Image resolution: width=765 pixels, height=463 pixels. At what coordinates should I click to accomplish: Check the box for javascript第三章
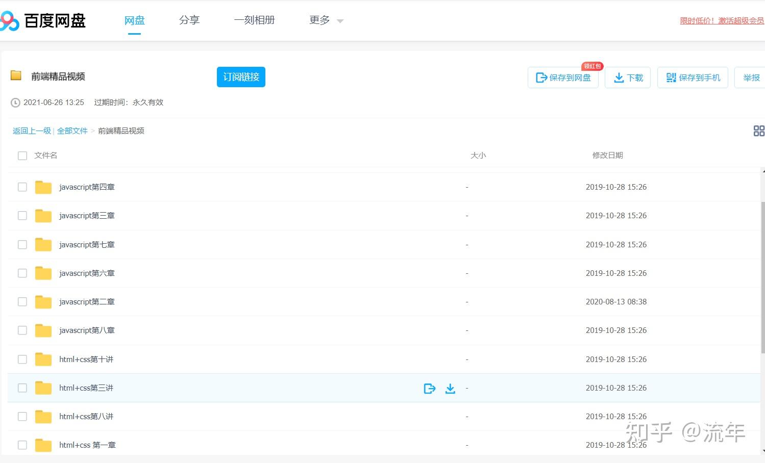point(22,216)
